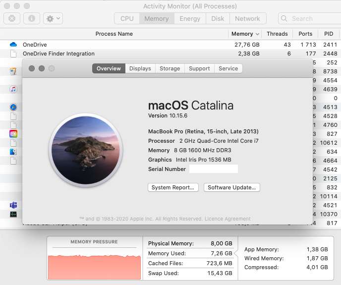
Task: Close the About This Mac window
Action: click(x=32, y=68)
